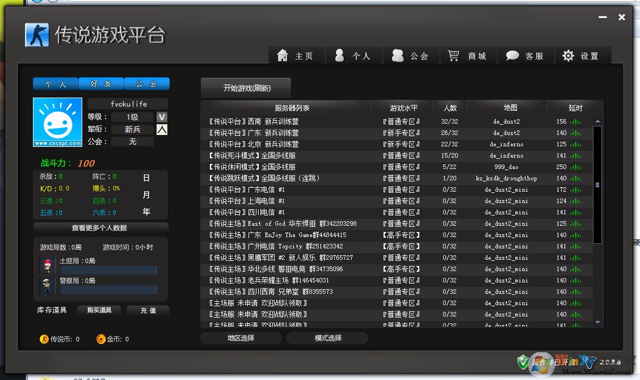The width and height of the screenshot is (640, 380).
Task: Click the CS platform logo at top left
Action: [x=39, y=35]
